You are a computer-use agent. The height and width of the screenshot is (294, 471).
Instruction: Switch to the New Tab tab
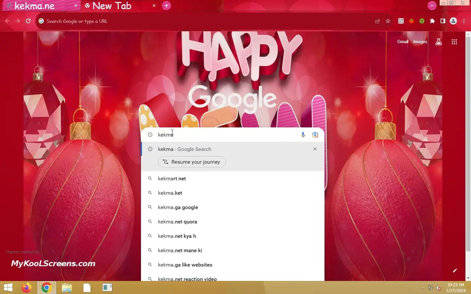[x=119, y=6]
